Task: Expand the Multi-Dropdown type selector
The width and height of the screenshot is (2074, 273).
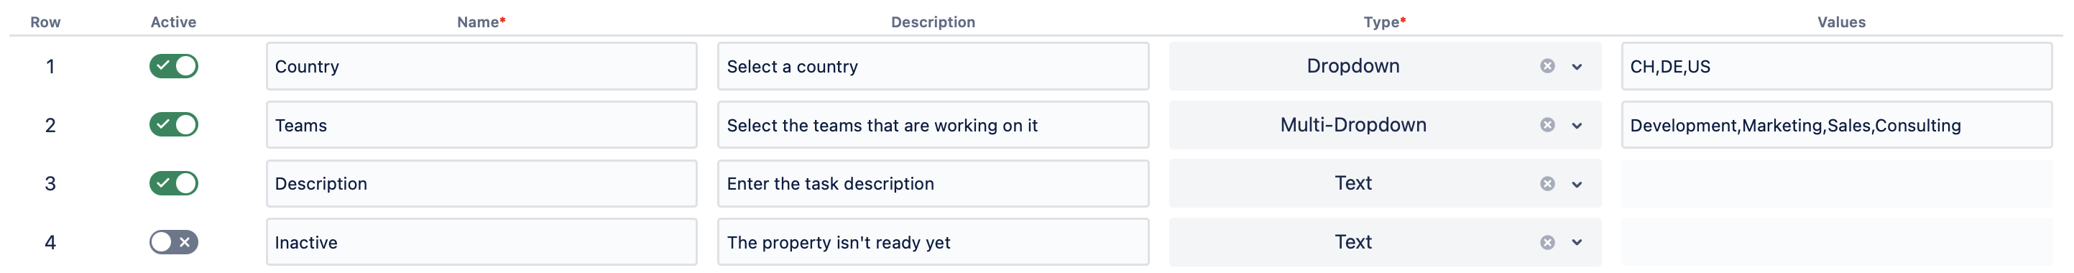Action: 1577,126
